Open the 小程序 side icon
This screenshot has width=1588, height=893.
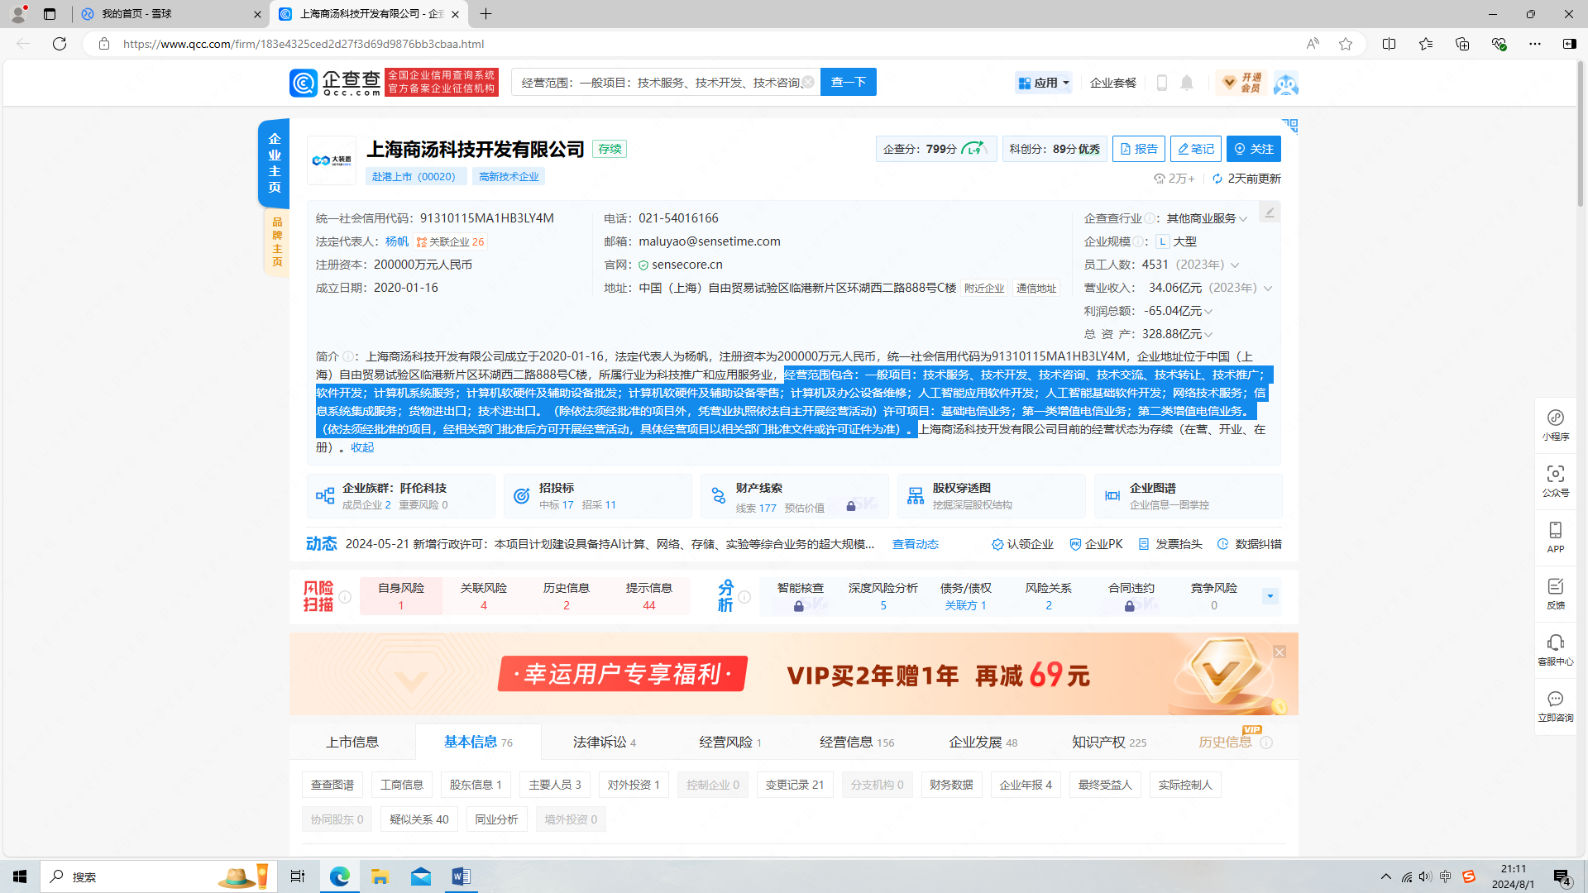tap(1556, 424)
